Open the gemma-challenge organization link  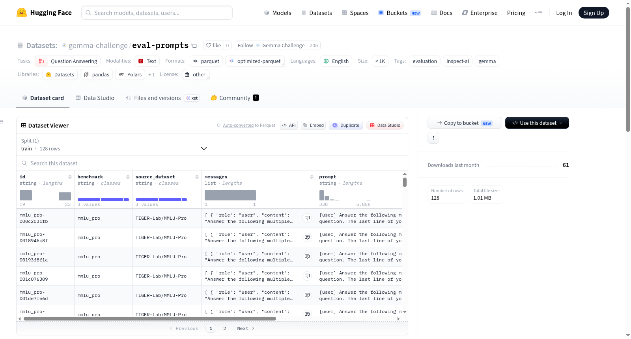click(x=98, y=45)
